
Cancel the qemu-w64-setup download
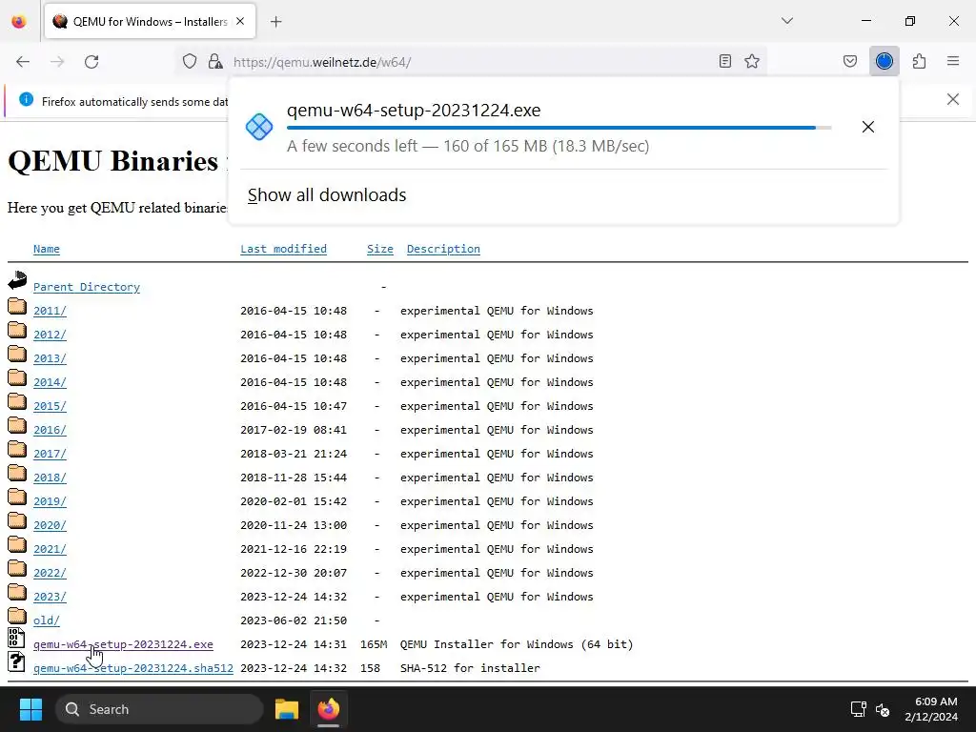click(868, 127)
